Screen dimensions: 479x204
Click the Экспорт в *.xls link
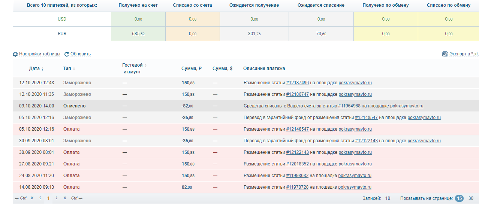coord(464,54)
